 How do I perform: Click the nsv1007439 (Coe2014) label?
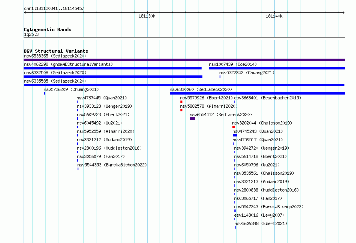click(233, 64)
